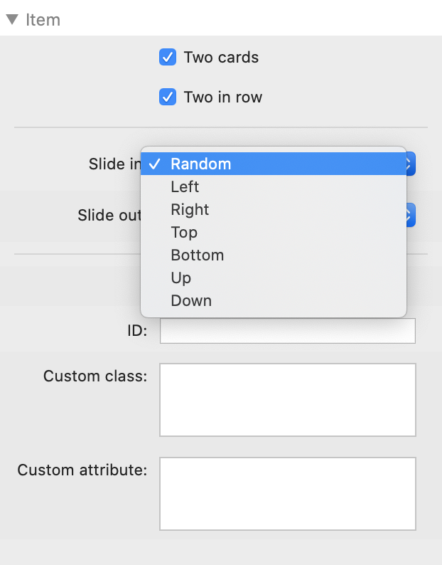Click the Slide out label
This screenshot has height=565, width=442.
pos(109,214)
